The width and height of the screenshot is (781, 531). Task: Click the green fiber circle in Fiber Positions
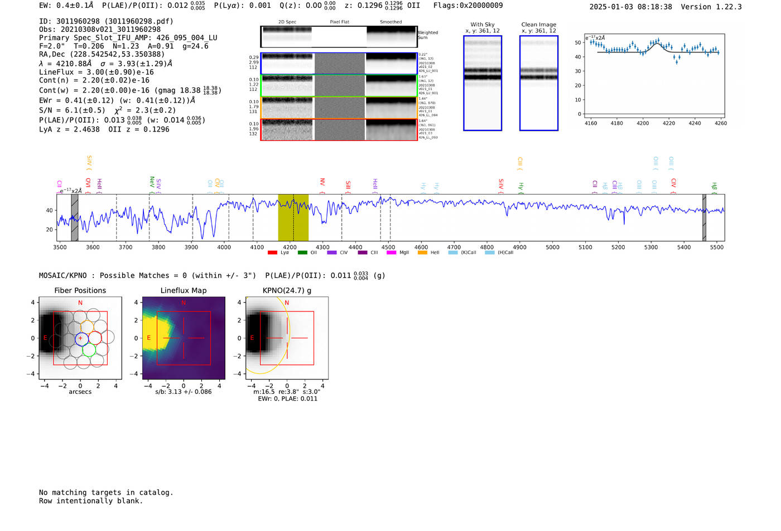coord(89,350)
